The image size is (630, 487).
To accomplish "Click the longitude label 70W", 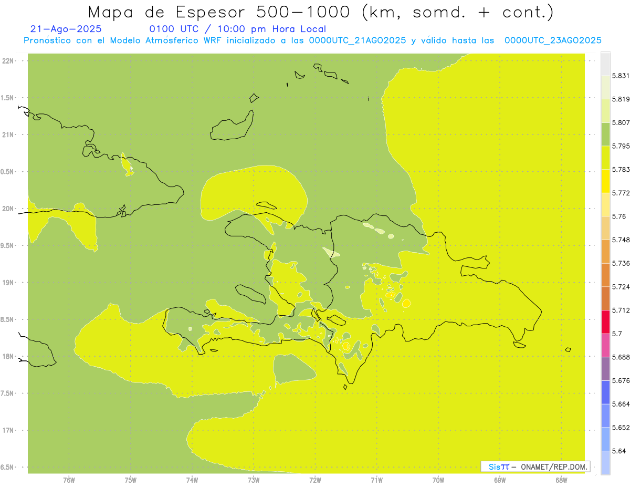I will coord(438,480).
